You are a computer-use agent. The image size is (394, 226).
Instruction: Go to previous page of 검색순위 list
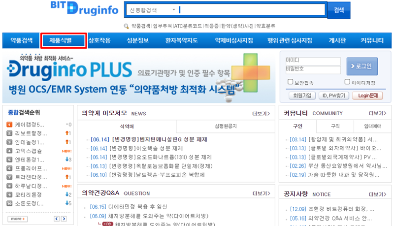57,219
